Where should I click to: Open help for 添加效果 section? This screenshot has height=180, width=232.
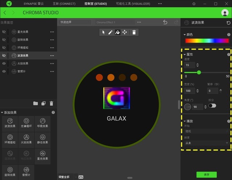tap(53, 112)
